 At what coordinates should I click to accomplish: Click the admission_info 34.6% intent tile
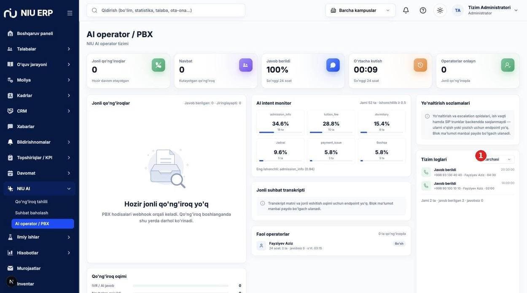280,122
